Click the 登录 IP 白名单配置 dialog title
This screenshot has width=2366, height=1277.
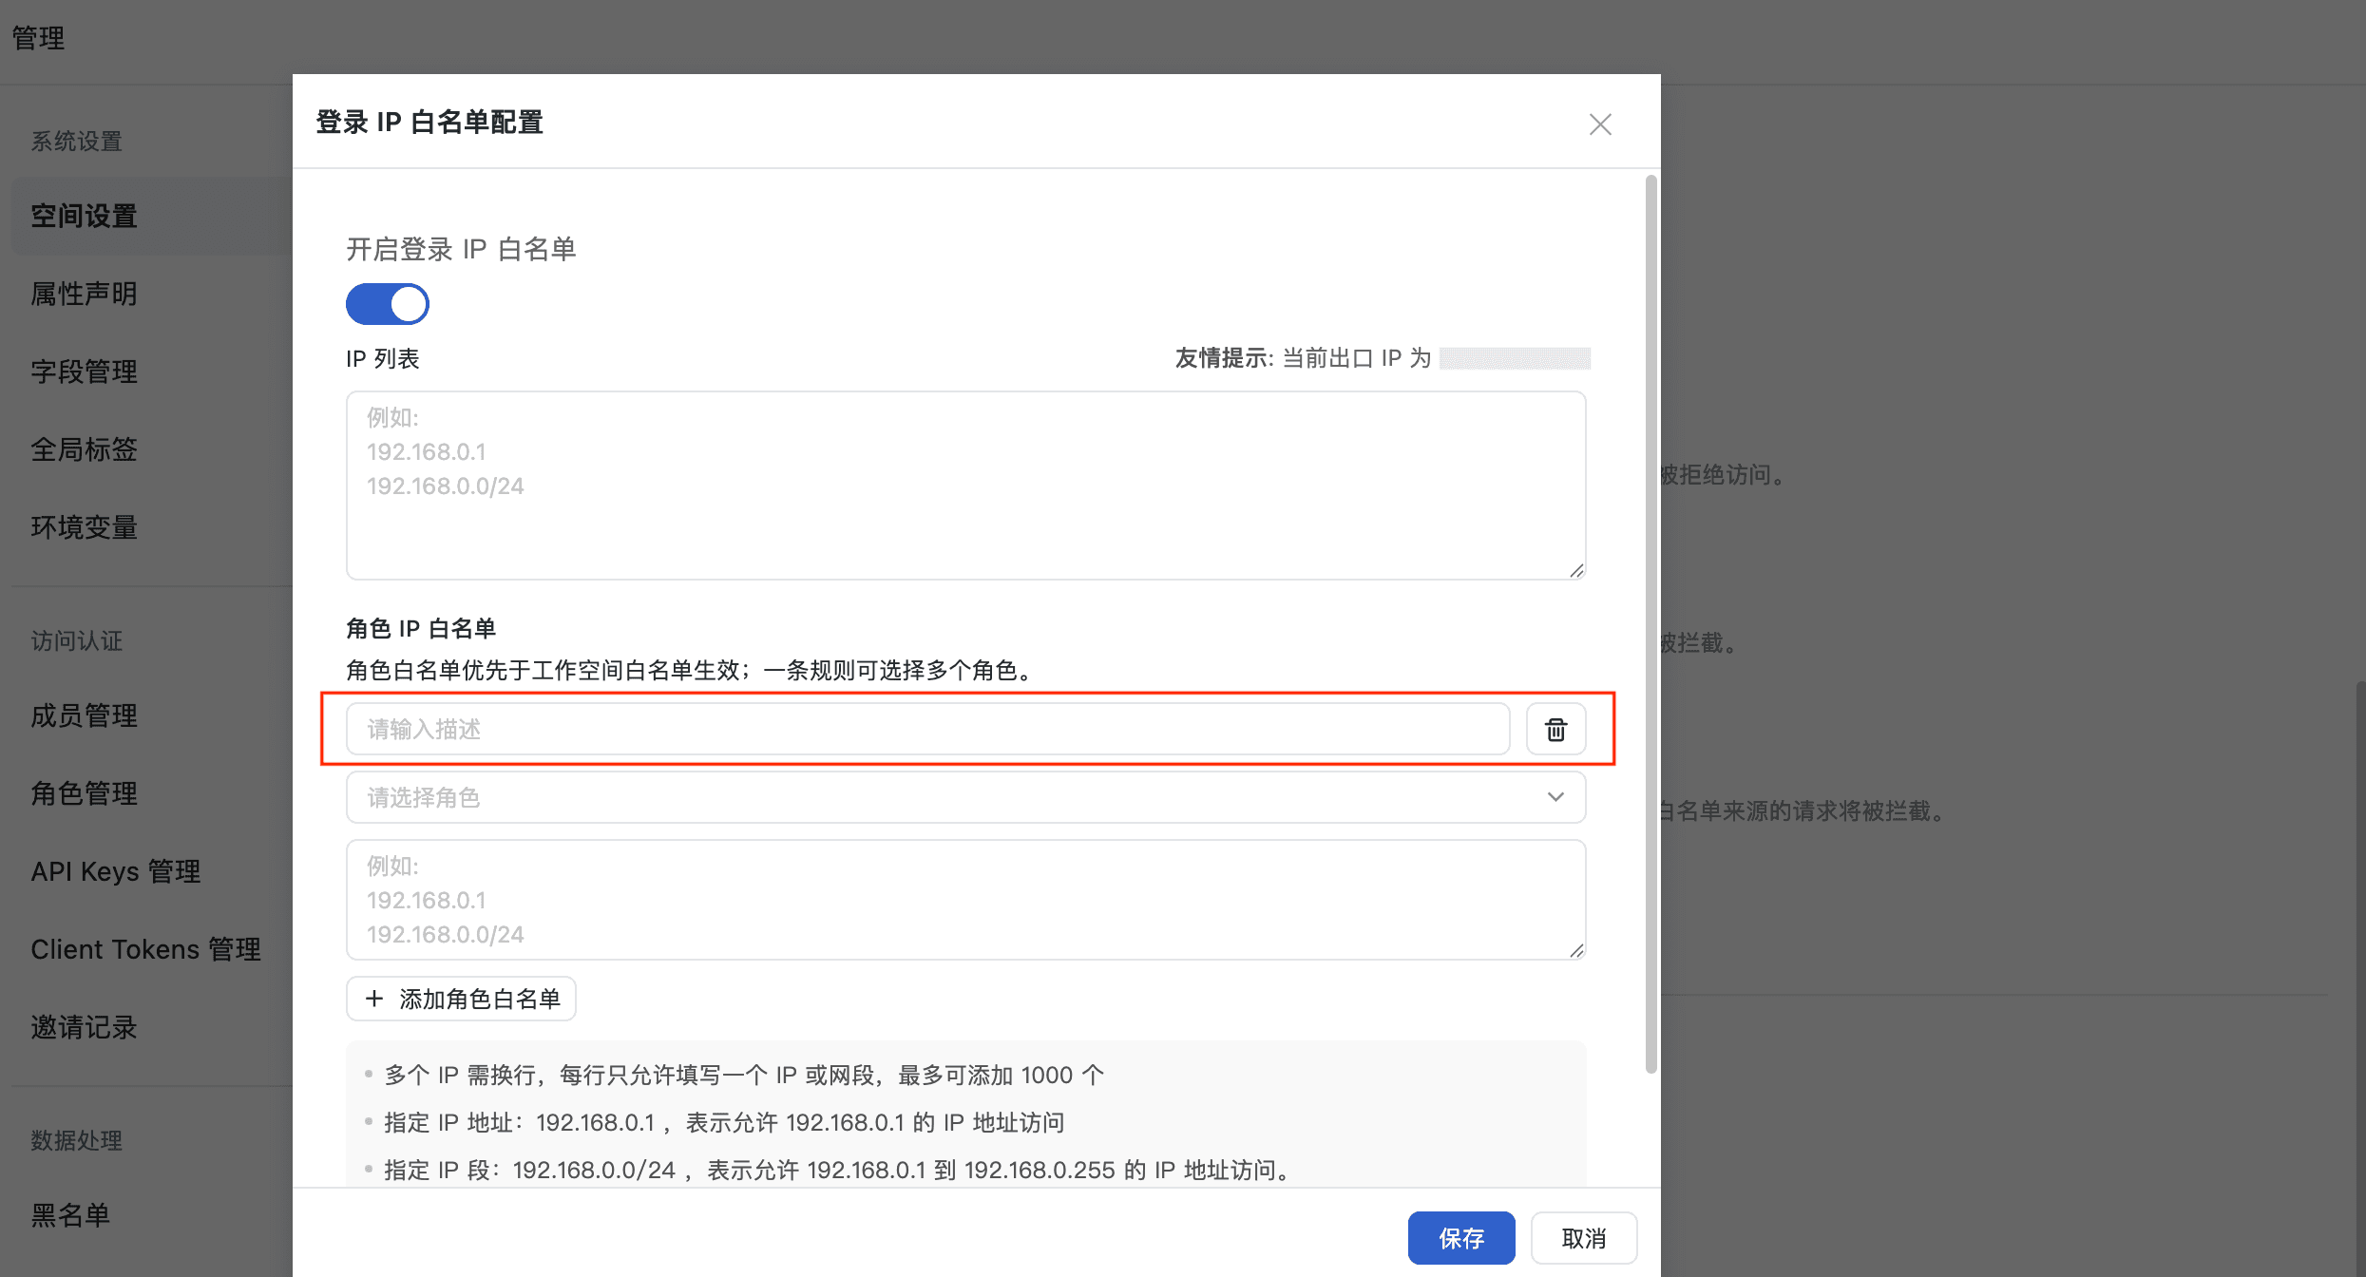click(429, 123)
